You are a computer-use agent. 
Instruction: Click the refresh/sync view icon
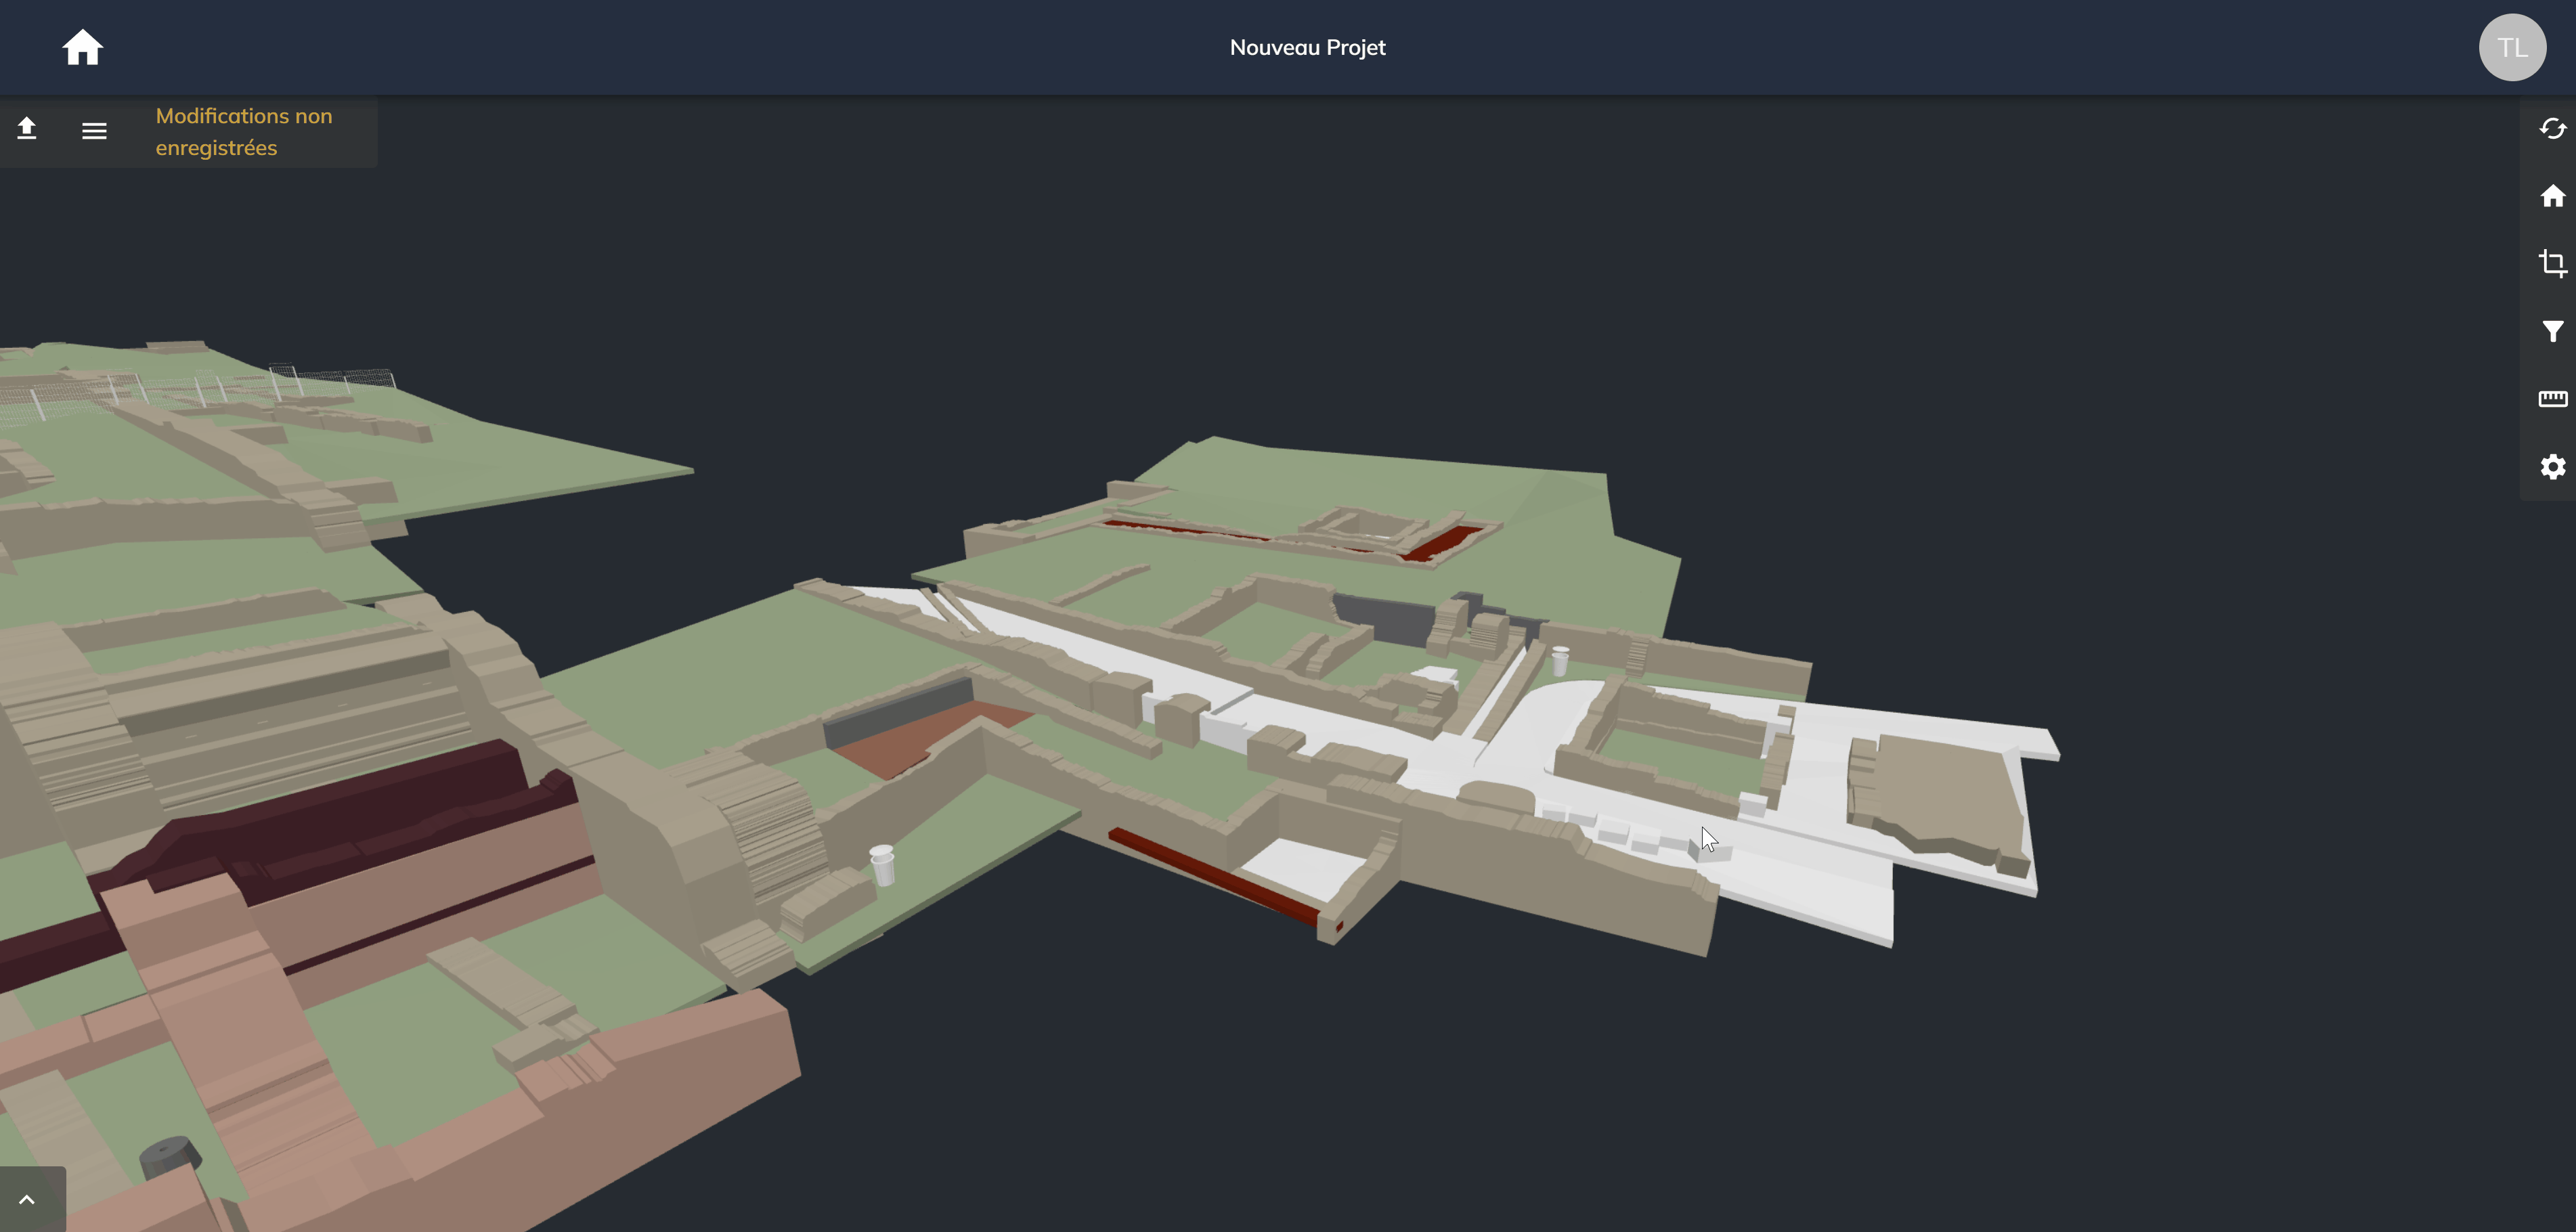click(x=2552, y=129)
